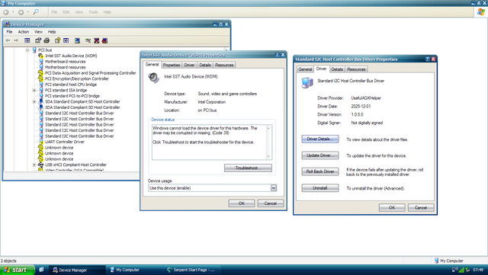Image resolution: width=488 pixels, height=275 pixels.
Task: Click the Forward arrow in Device Manager toolbar
Action: [x=16, y=40]
